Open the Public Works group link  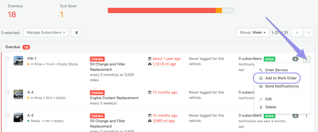pyautogui.click(x=68, y=64)
